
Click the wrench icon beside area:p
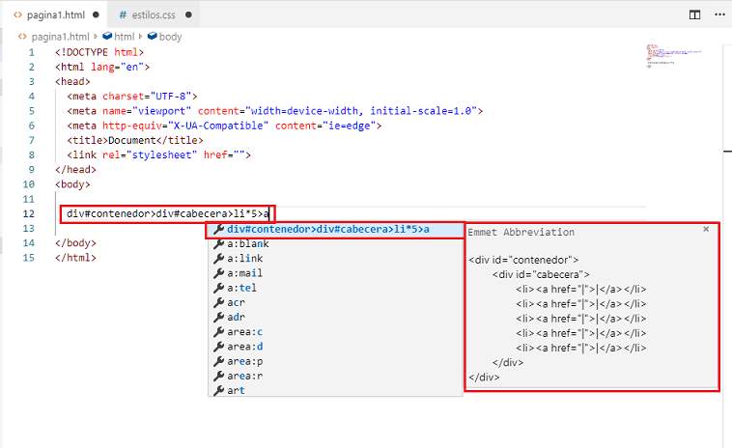pos(218,361)
